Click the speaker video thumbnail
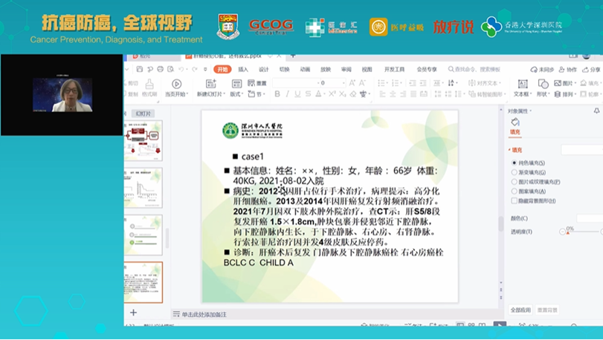The width and height of the screenshot is (603, 340). click(x=62, y=95)
